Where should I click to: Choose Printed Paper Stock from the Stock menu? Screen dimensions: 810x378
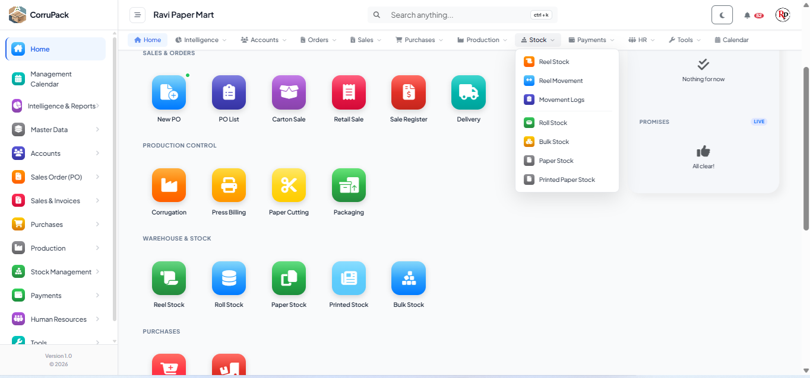pos(567,180)
